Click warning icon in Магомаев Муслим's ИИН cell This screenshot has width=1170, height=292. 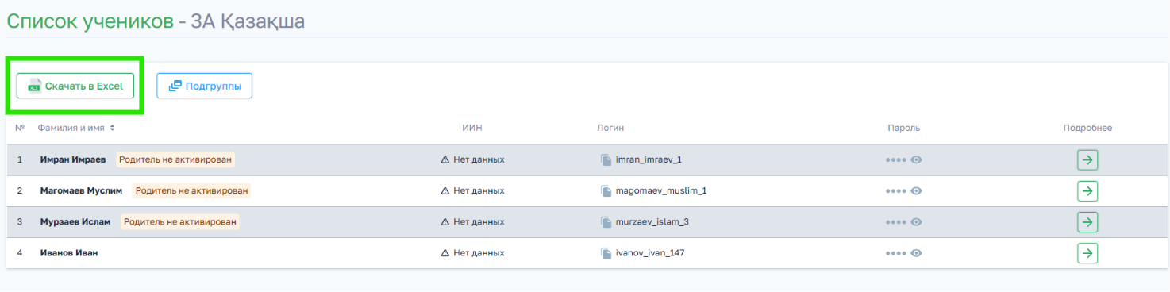point(445,190)
